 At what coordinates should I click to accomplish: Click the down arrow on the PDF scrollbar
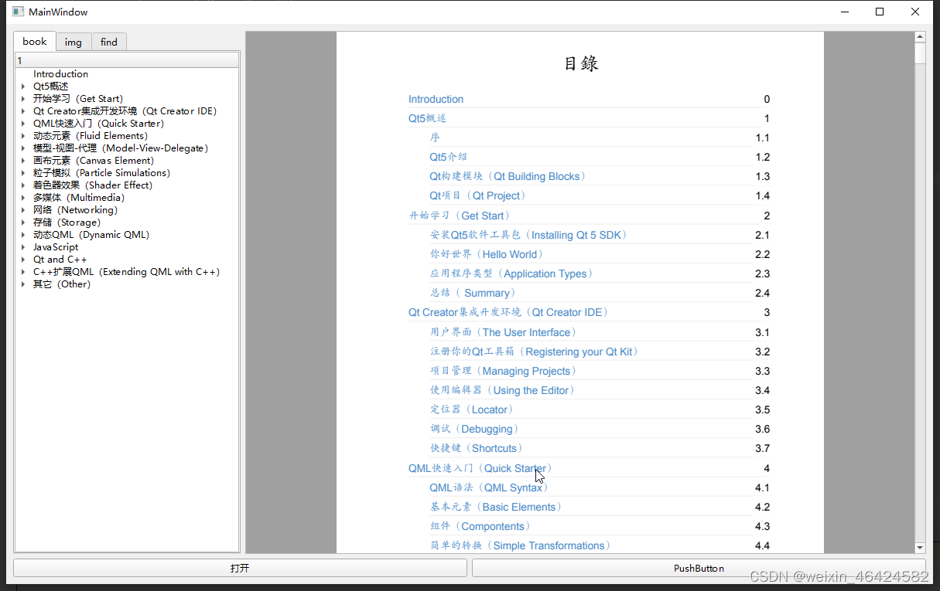[x=919, y=547]
